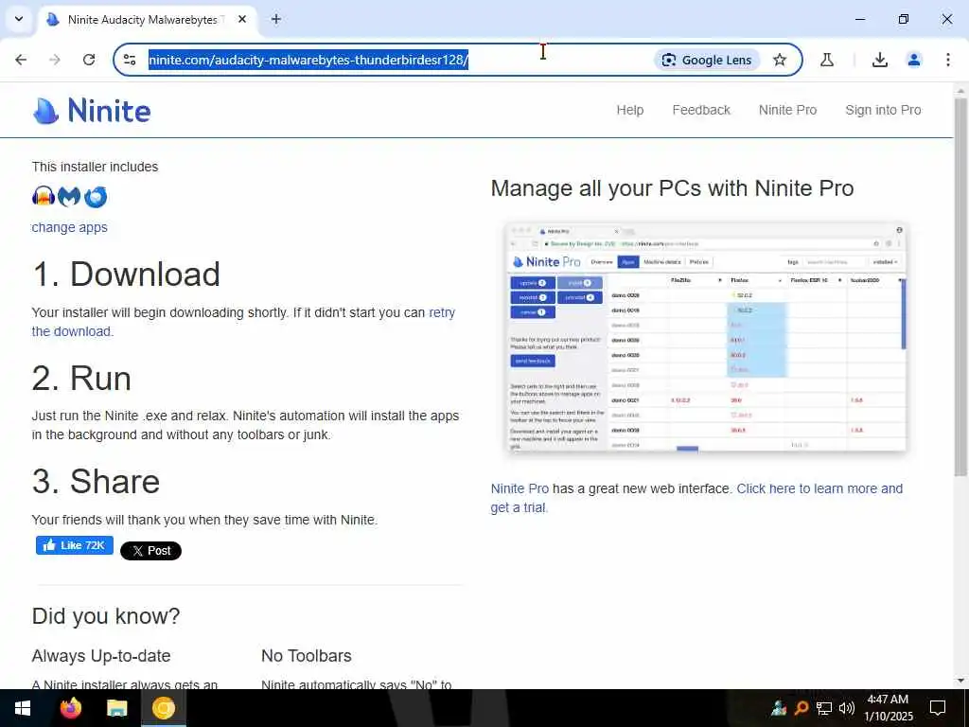The width and height of the screenshot is (969, 727).
Task: Reload the Ninite page
Action: click(89, 60)
